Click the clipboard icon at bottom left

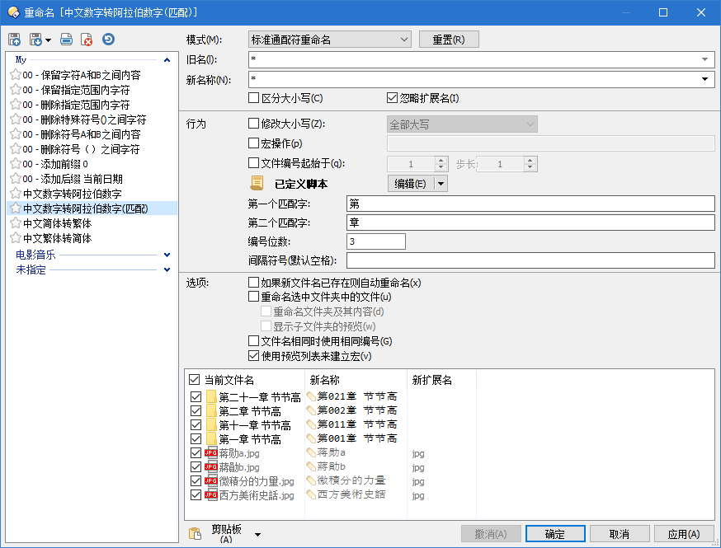coord(195,534)
